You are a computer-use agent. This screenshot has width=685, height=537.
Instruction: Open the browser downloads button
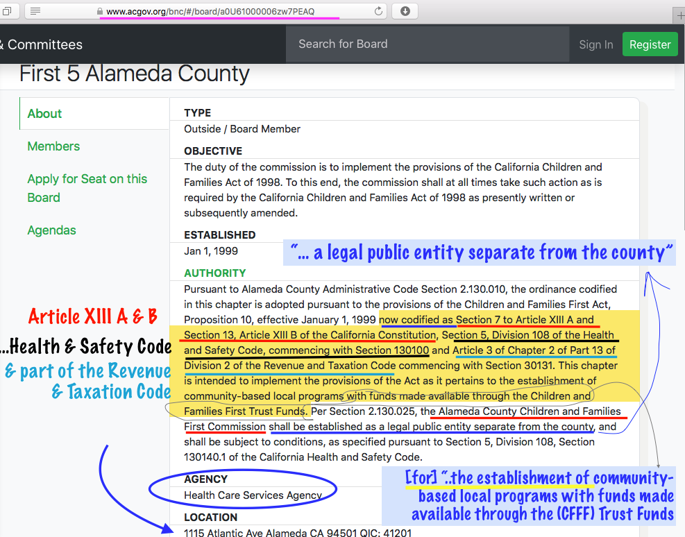pos(405,11)
